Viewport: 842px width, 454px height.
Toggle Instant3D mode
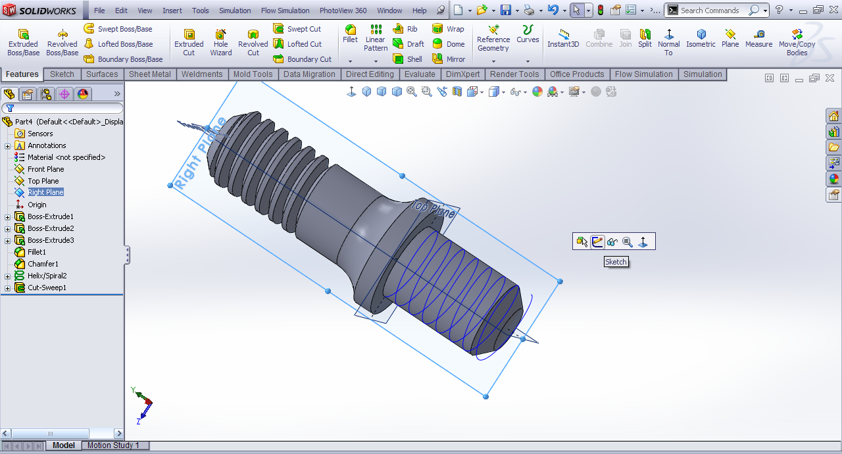pyautogui.click(x=563, y=38)
